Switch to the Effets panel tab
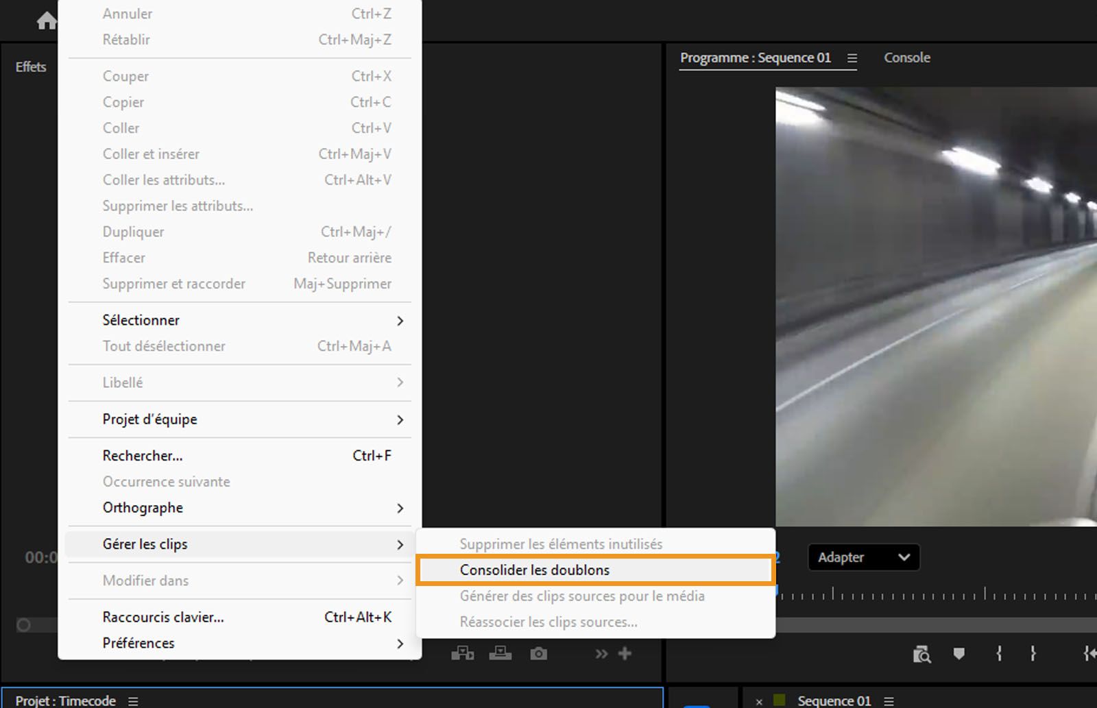 (x=31, y=66)
